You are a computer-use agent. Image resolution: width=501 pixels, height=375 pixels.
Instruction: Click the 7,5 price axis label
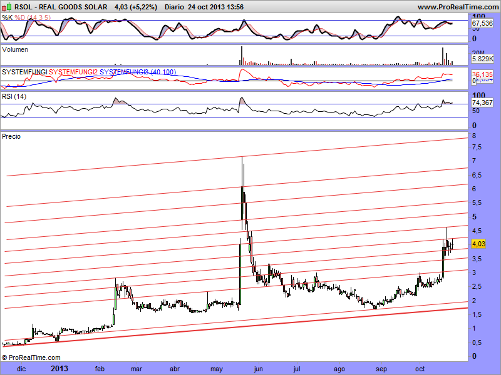[x=477, y=147]
